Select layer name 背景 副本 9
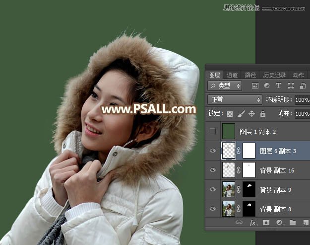 pyautogui.click(x=276, y=190)
